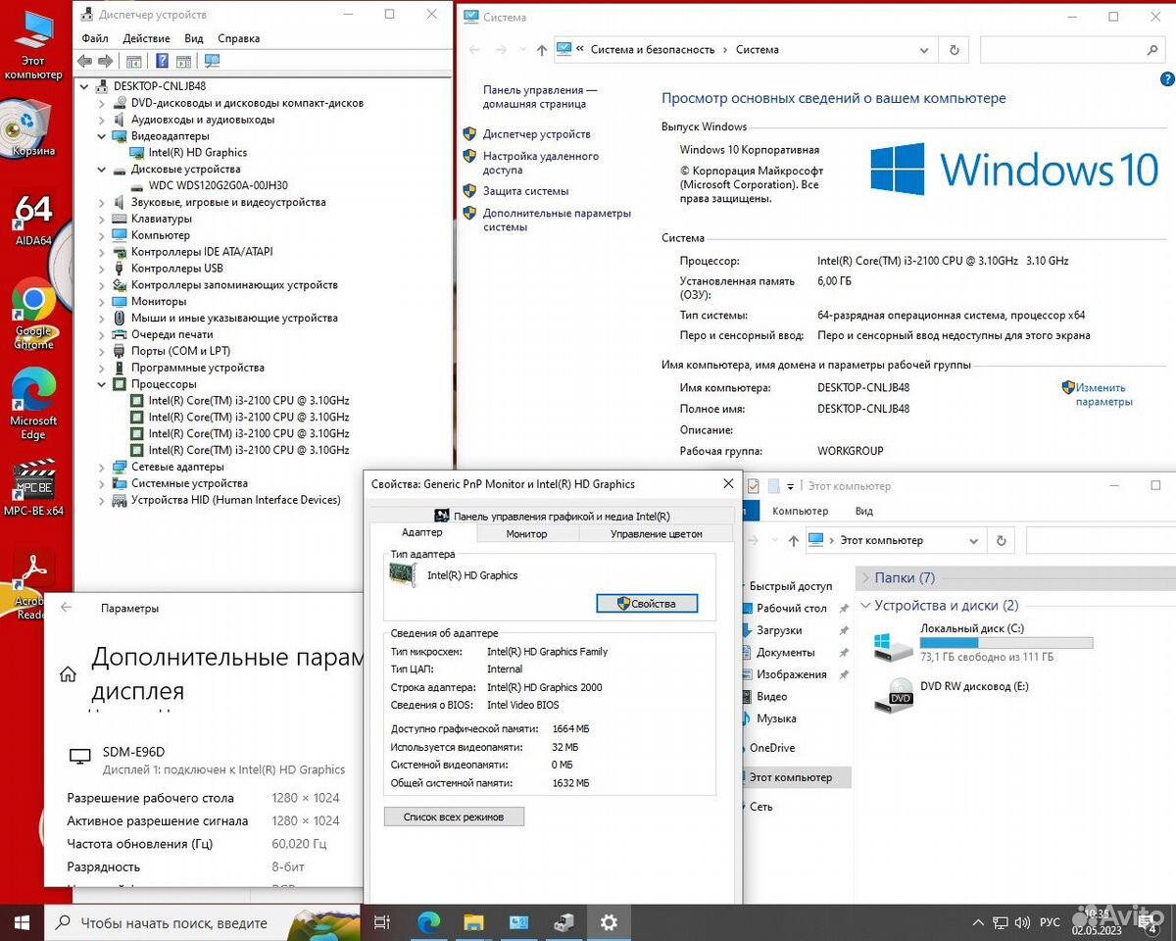Click up arrow in Этот компьютер Explorer
Image resolution: width=1176 pixels, height=941 pixels.
[x=792, y=540]
